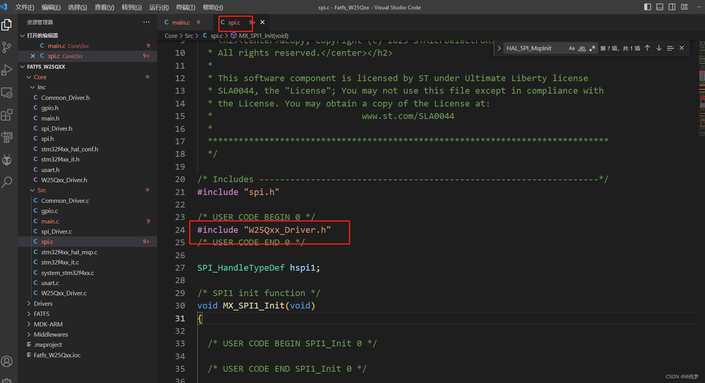Open the 转到(G) menu
Image resolution: width=705 pixels, height=383 pixels.
click(132, 7)
